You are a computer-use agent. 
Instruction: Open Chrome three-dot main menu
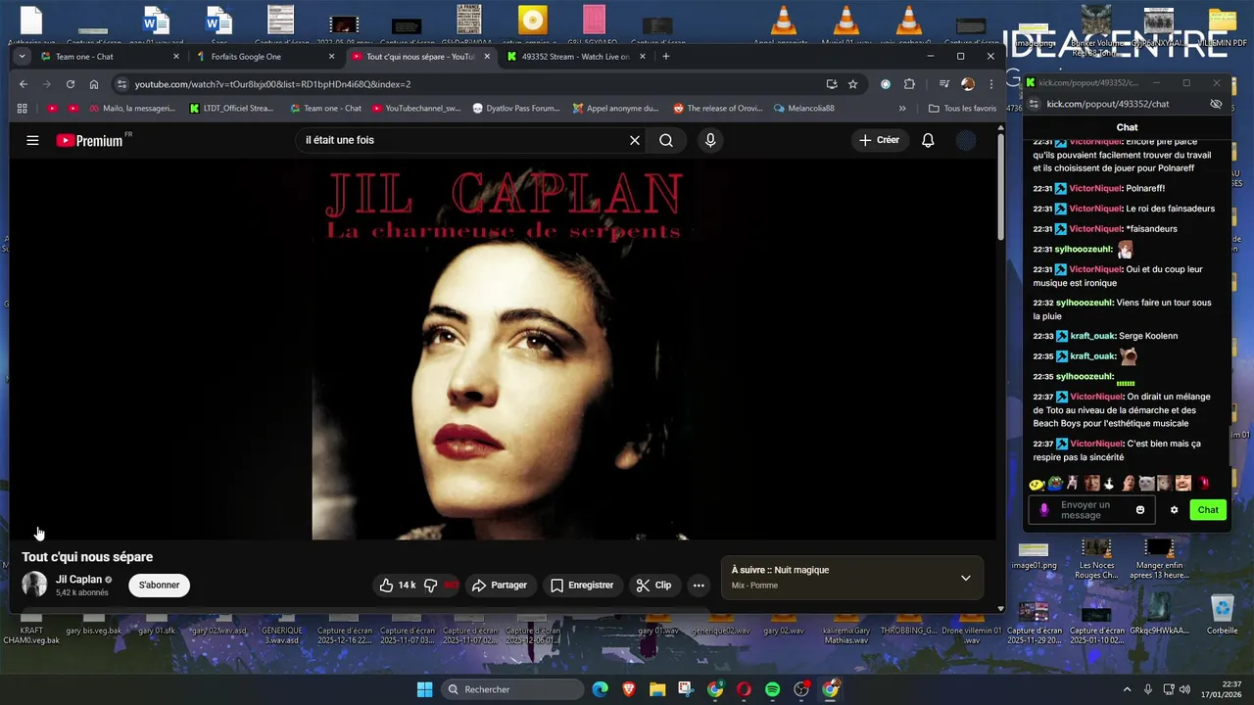990,84
